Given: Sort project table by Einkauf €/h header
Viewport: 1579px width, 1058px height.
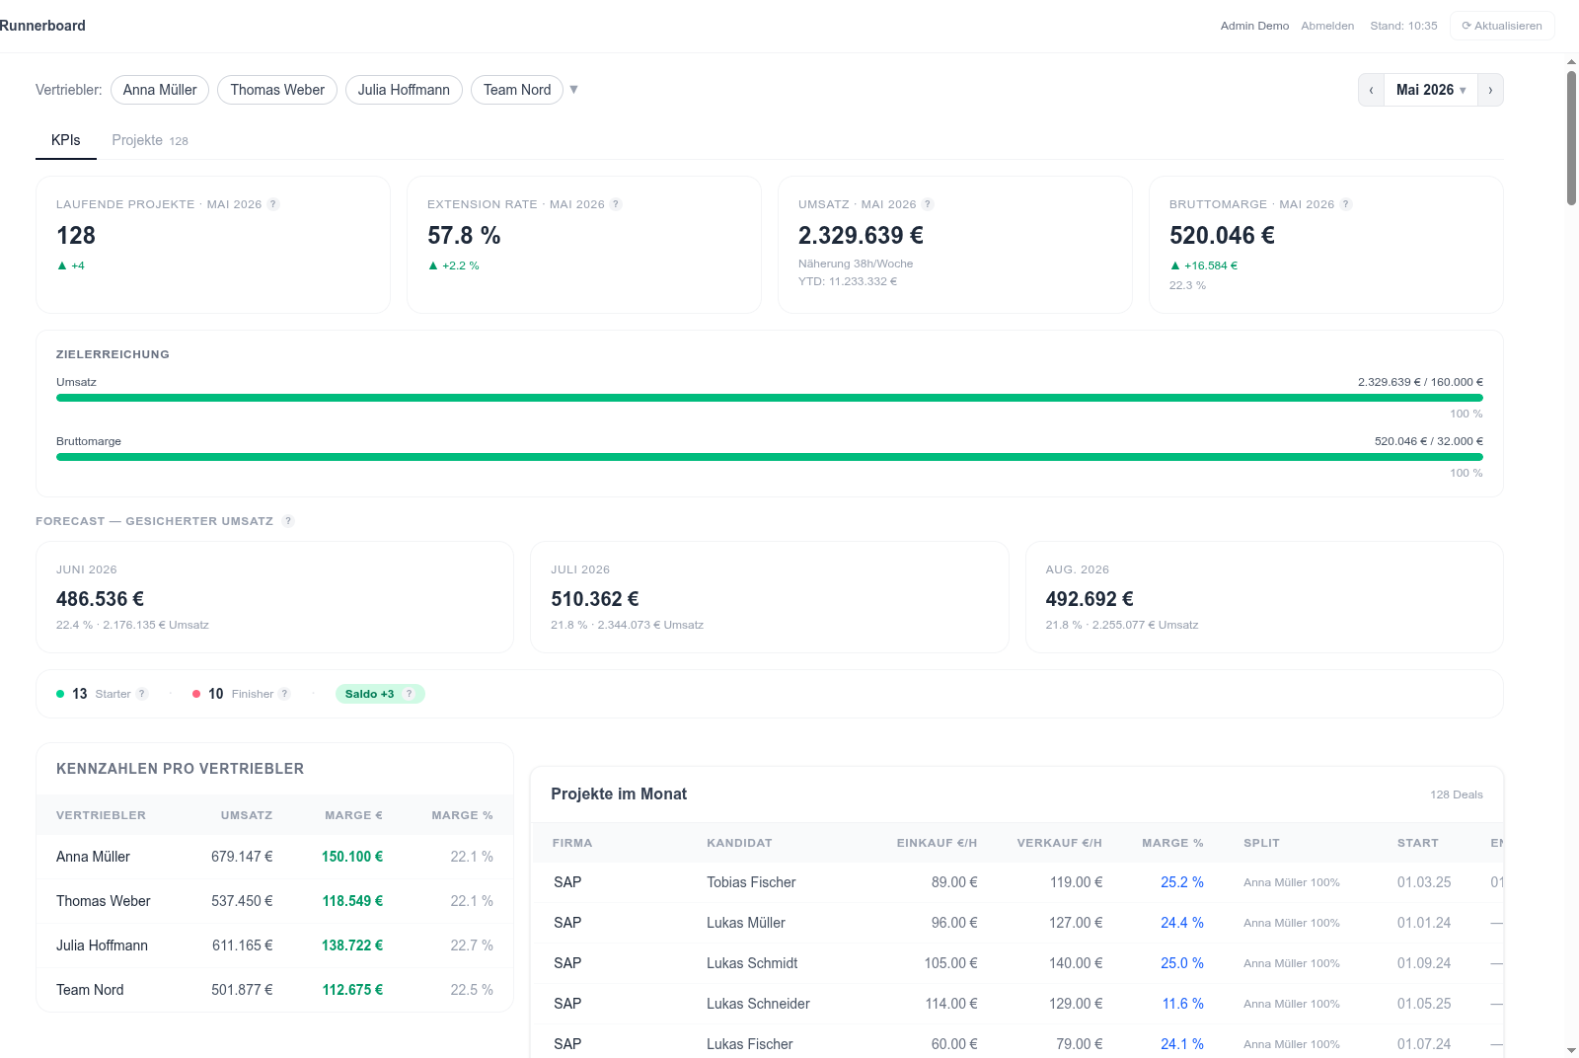Looking at the screenshot, I should click(937, 843).
